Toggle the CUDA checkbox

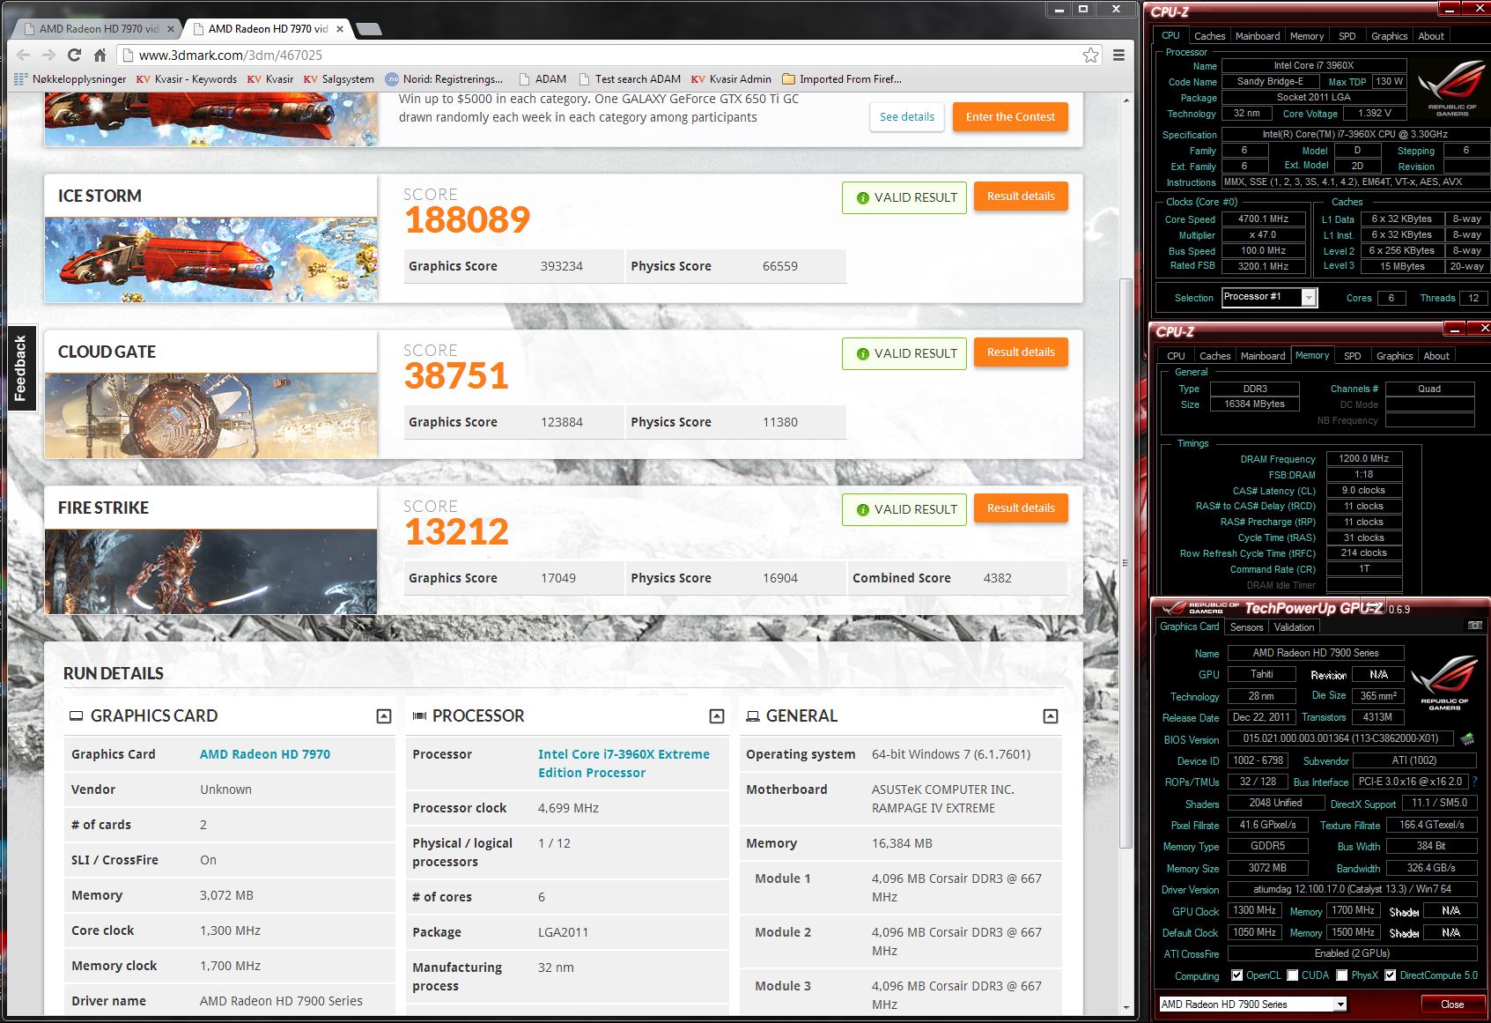[x=1293, y=975]
